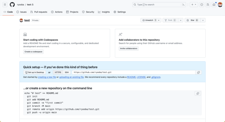Copy the repository HTTPS URL
The width and height of the screenshot is (225, 122).
tap(199, 72)
